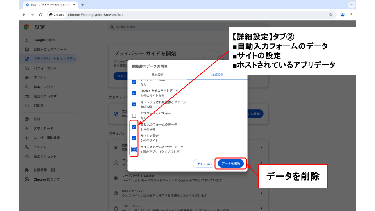375x211 pixels.
Task: Click the 設定項目を検索 search field
Action: (x=164, y=27)
